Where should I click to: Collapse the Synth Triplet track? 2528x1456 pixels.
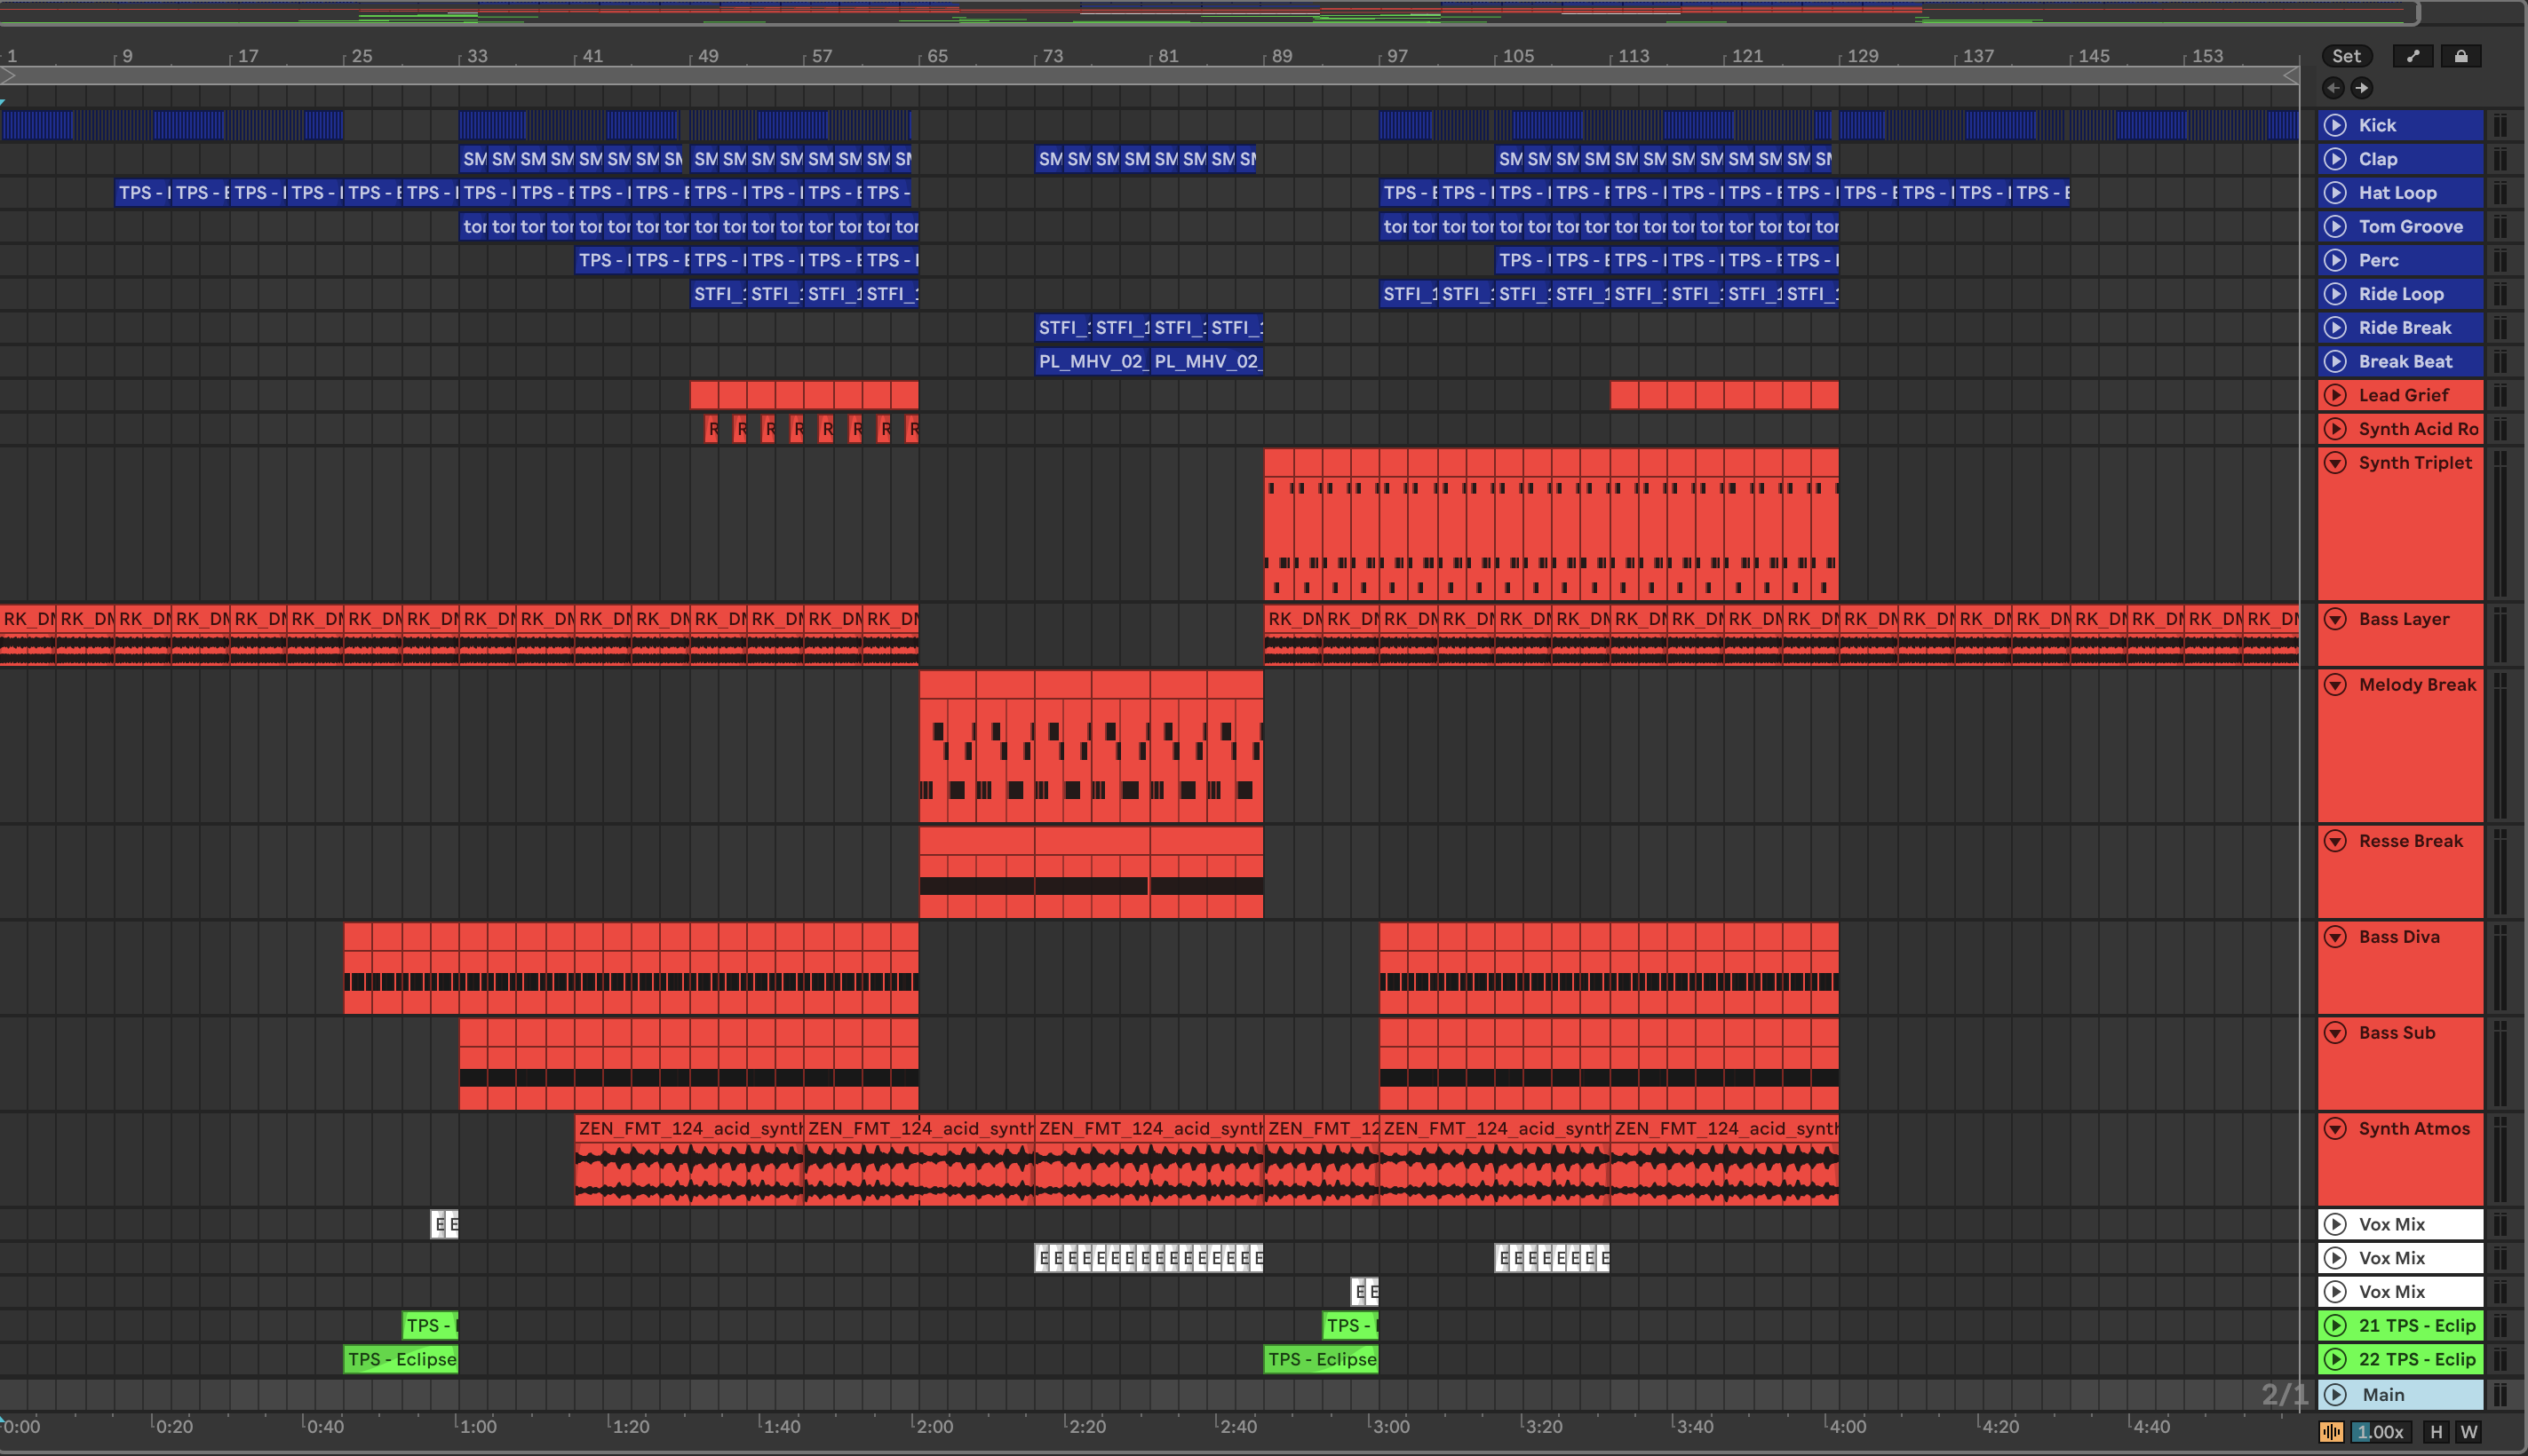click(x=2335, y=463)
